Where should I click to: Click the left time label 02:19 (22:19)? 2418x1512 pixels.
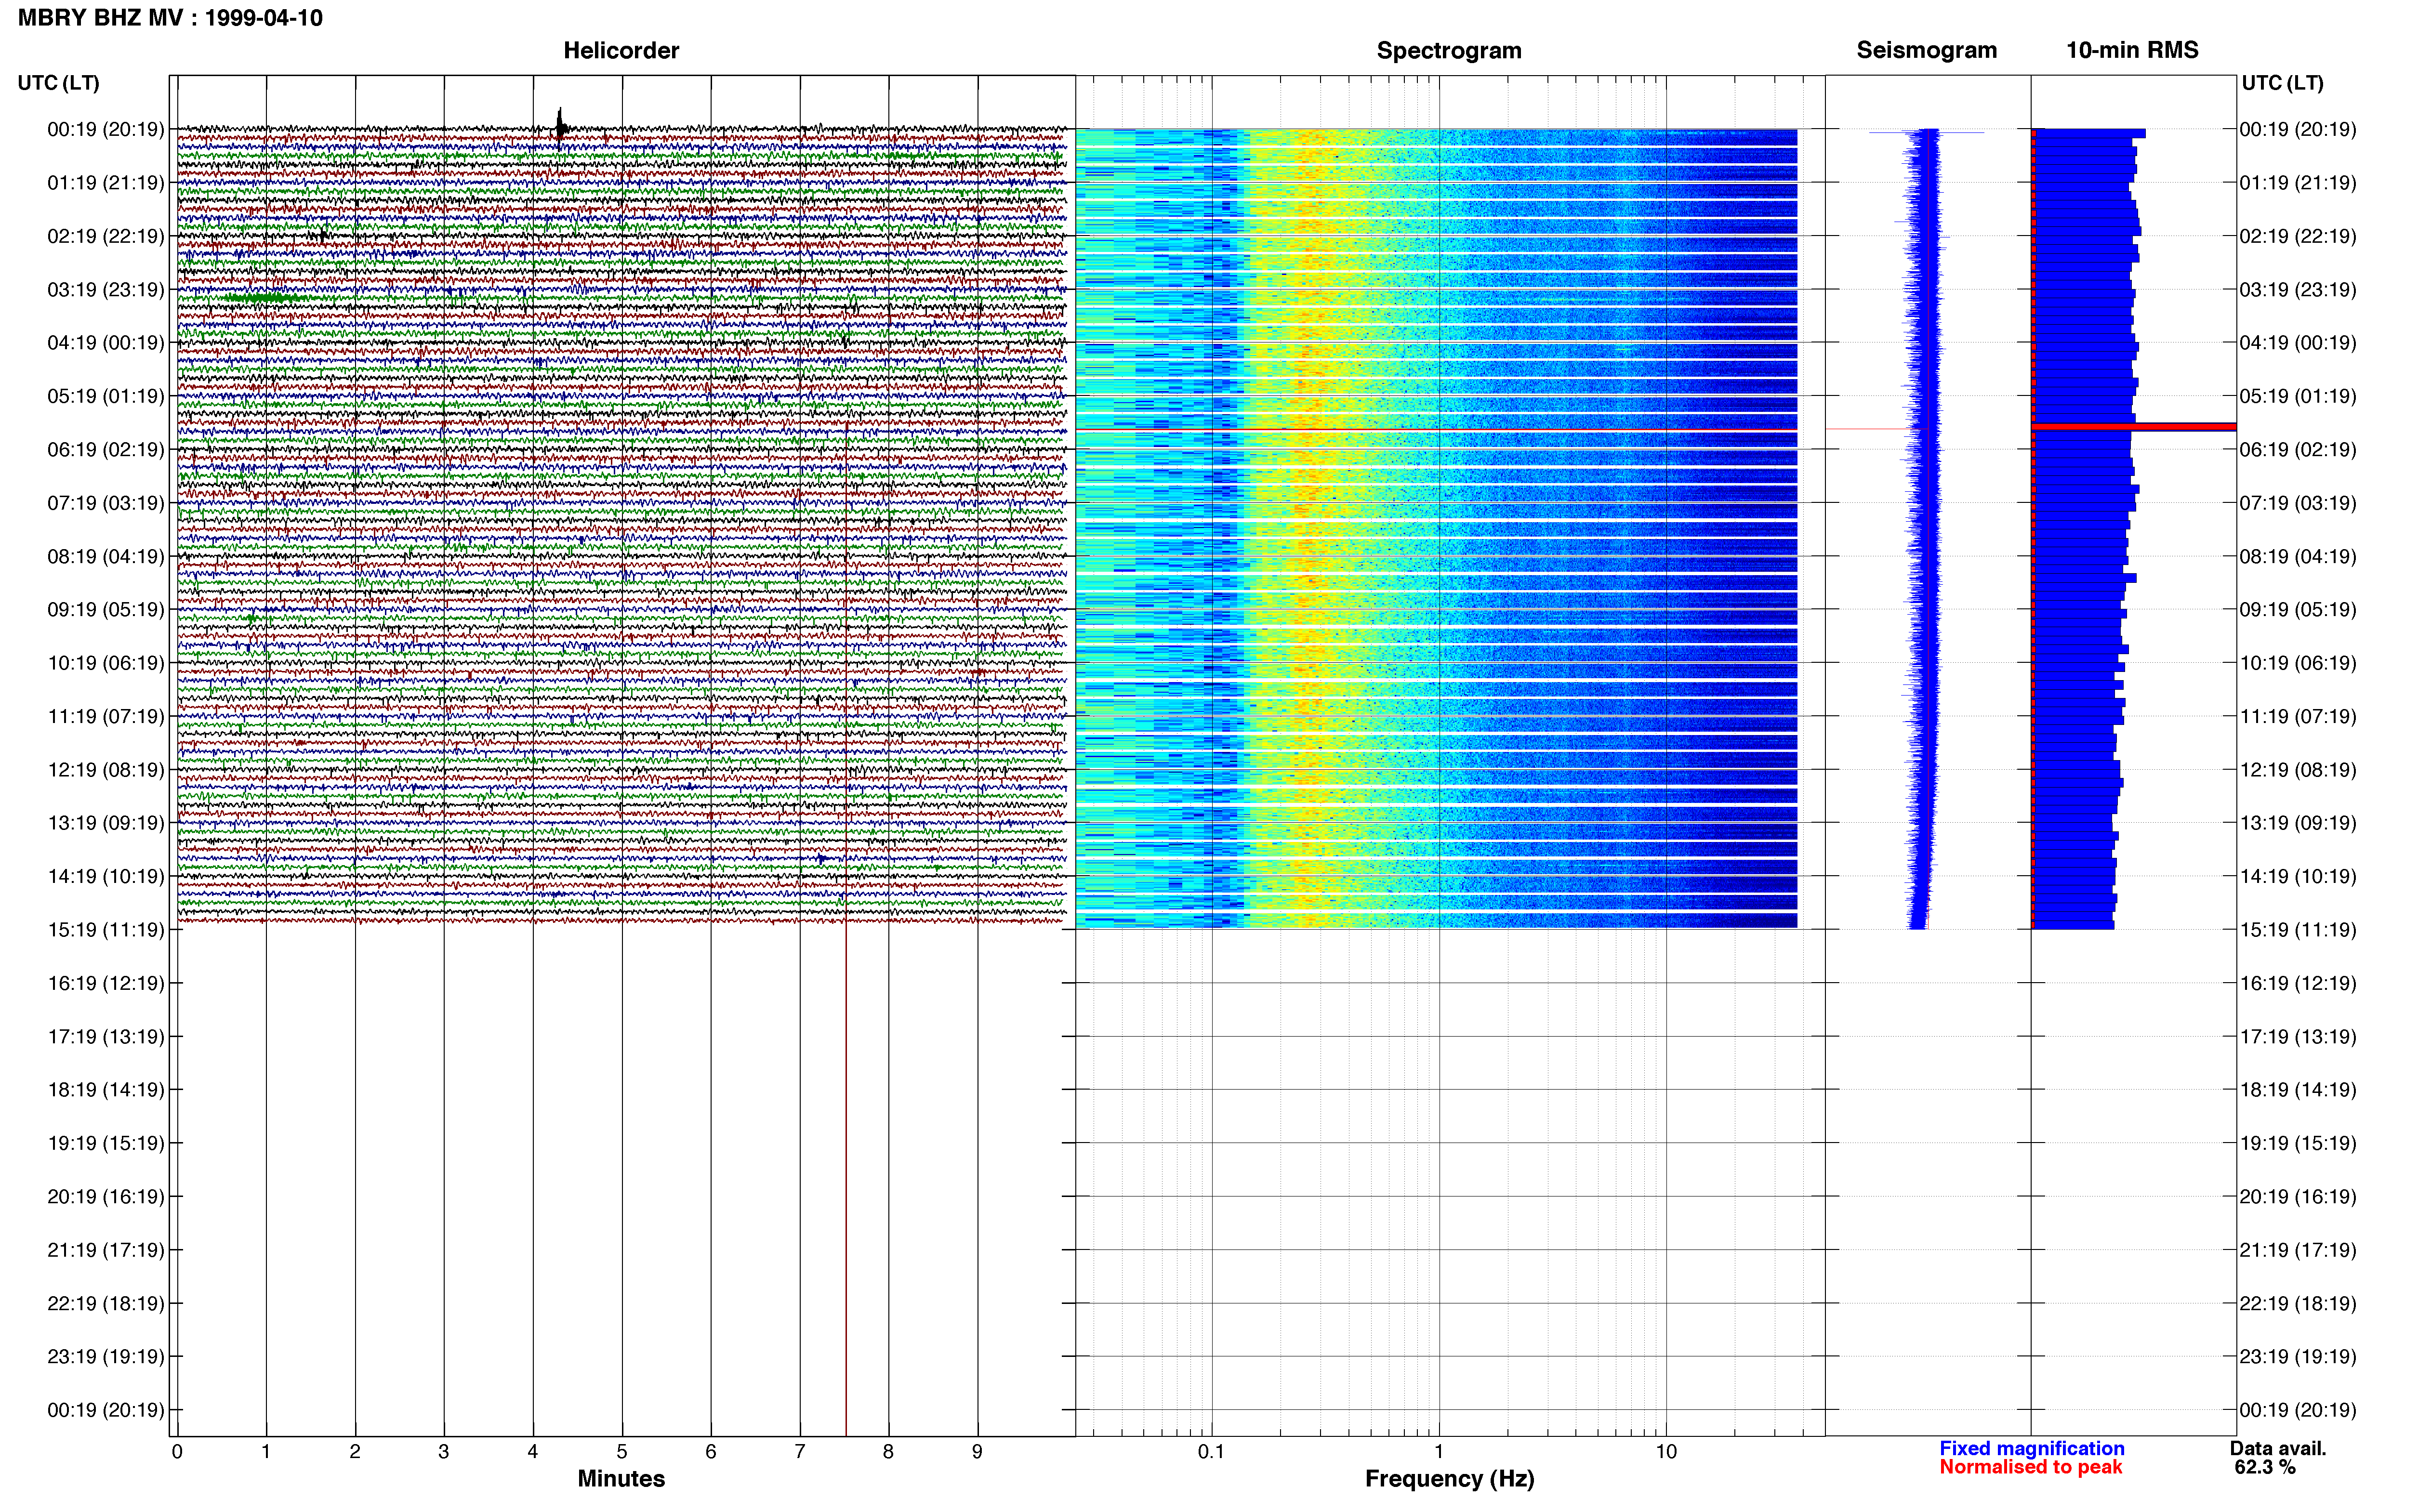click(x=106, y=236)
